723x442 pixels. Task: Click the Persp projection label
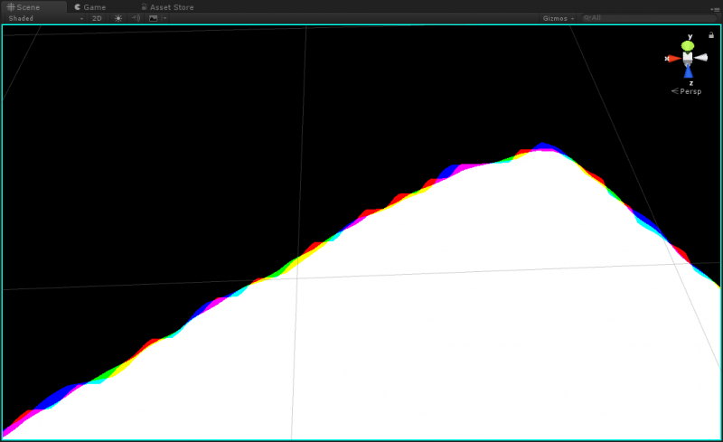coord(690,91)
